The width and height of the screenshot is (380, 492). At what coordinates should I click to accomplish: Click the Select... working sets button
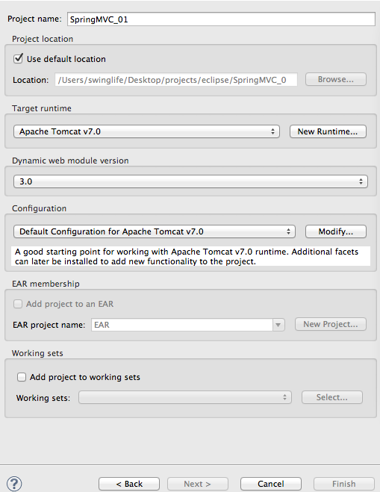(x=332, y=397)
